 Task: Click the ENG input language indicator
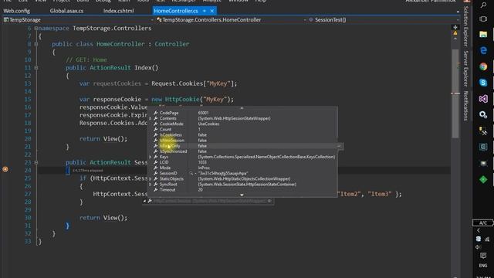(x=483, y=266)
